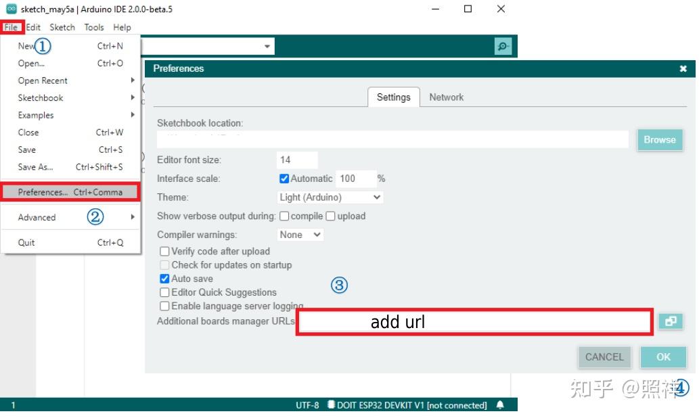The width and height of the screenshot is (699, 418).
Task: Click the Arduino IDE logo in title bar
Action: (11, 9)
